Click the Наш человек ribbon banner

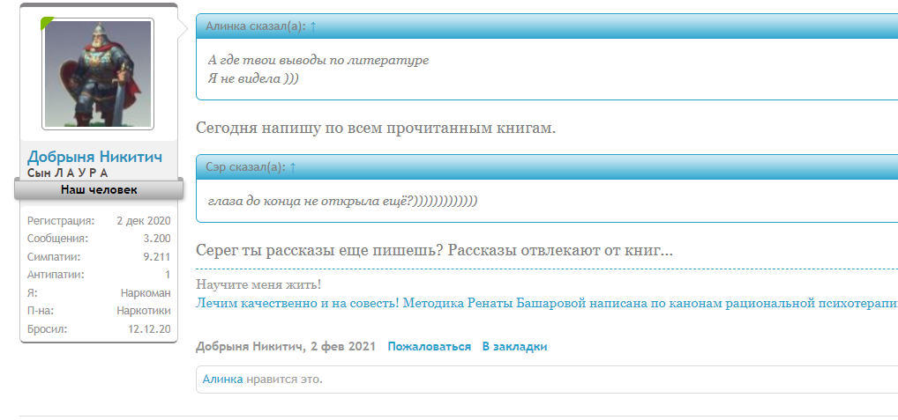[x=99, y=189]
